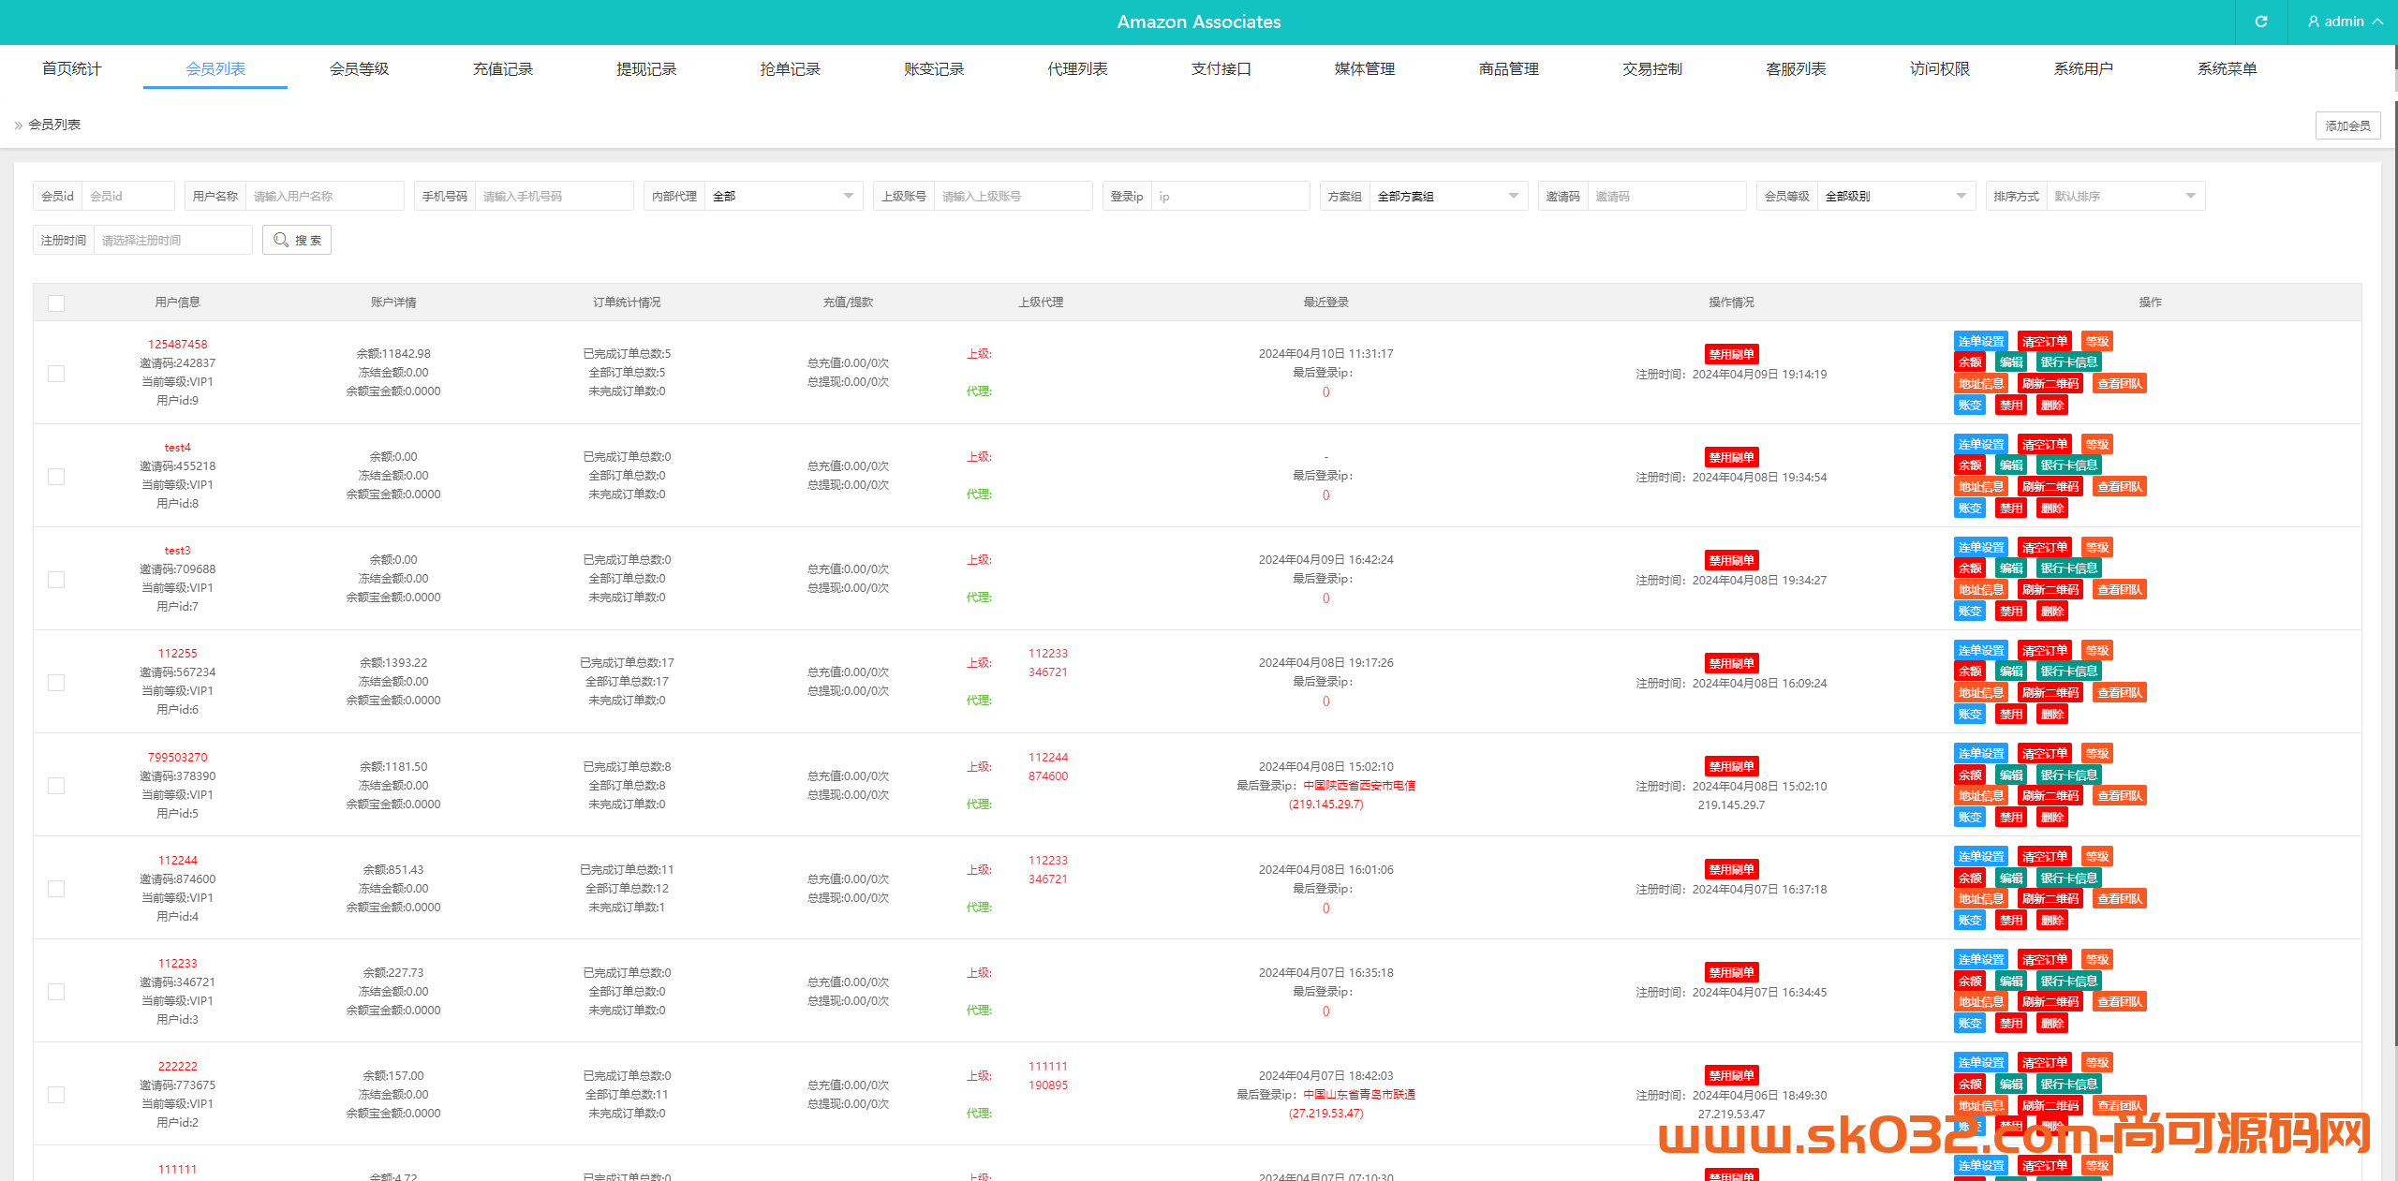
Task: Check the row checkbox for user 112244
Action: click(56, 888)
